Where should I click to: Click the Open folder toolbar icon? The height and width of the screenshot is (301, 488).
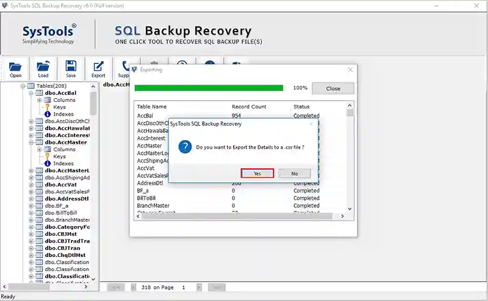pyautogui.click(x=15, y=67)
